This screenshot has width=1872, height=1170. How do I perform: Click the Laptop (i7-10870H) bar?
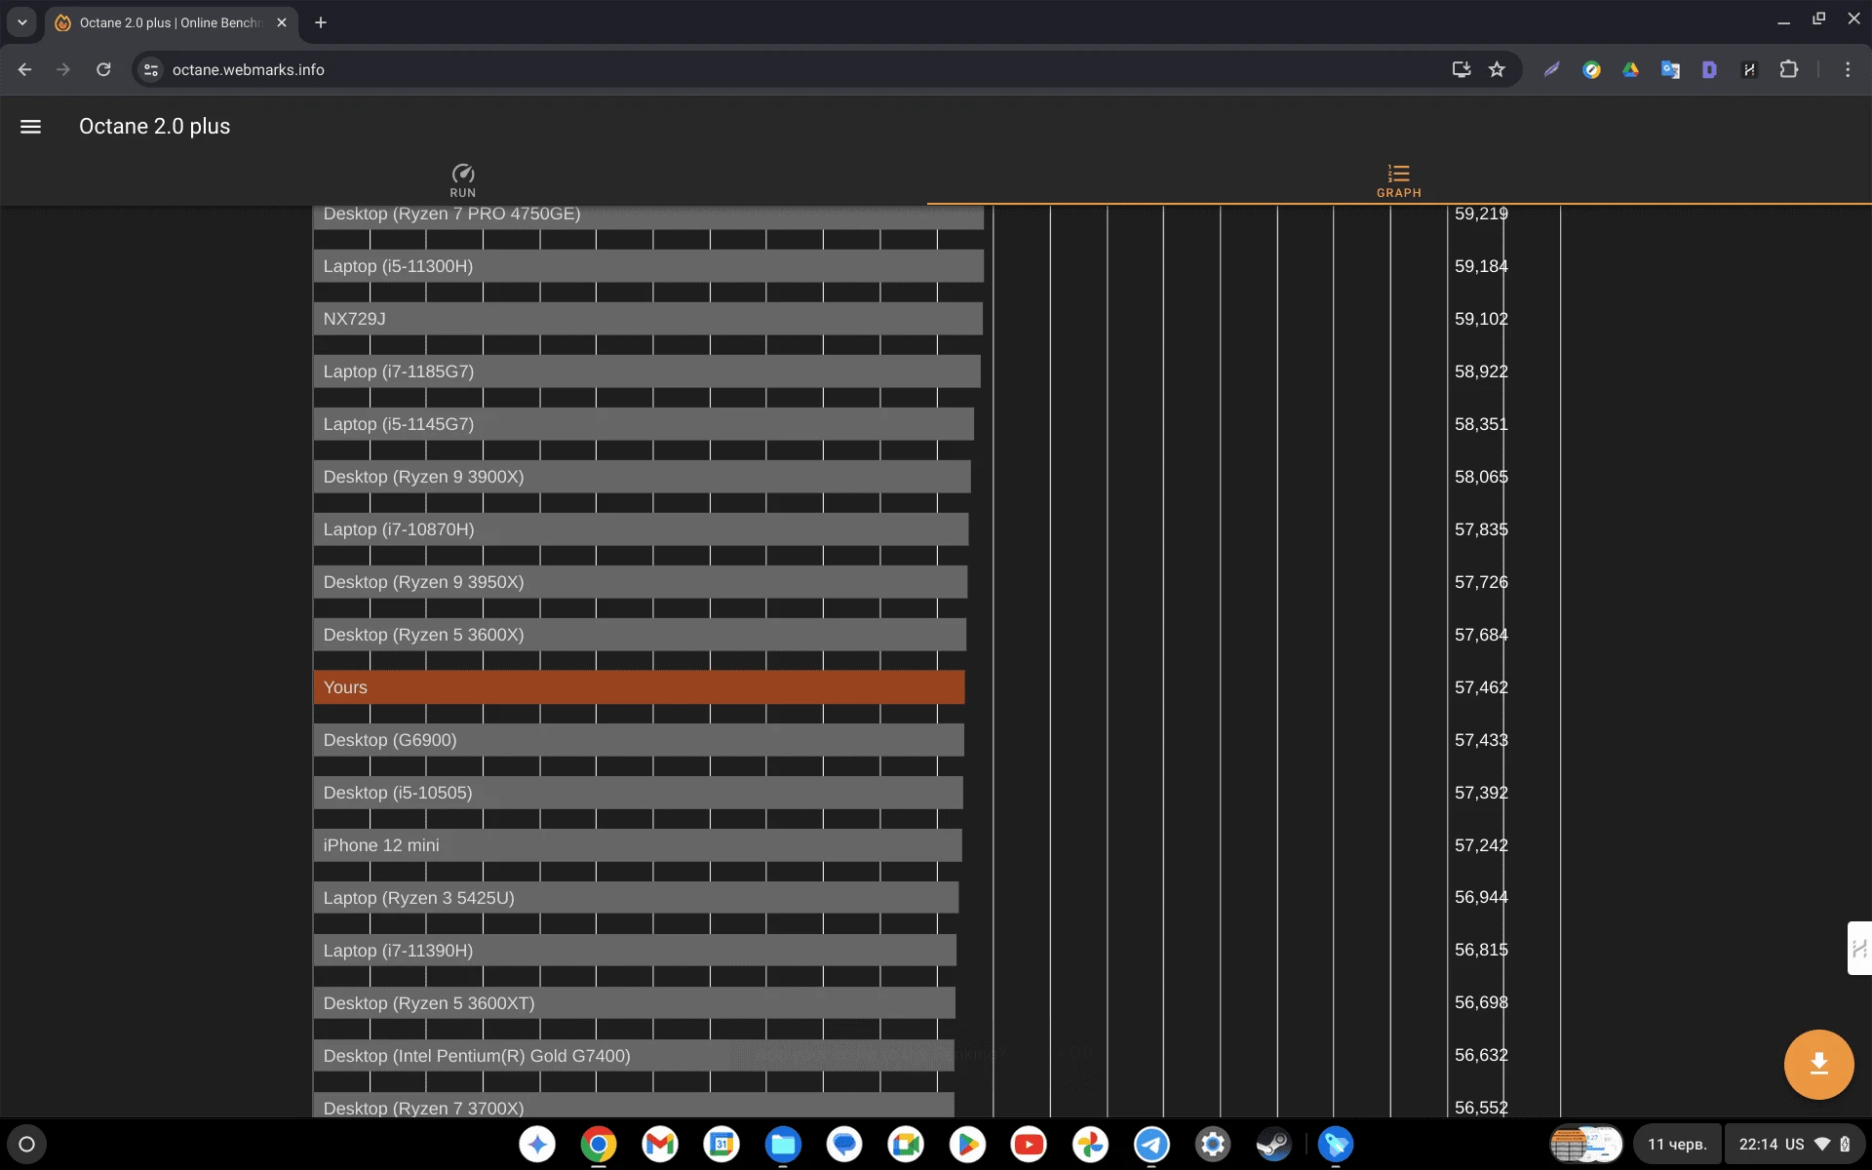641,529
